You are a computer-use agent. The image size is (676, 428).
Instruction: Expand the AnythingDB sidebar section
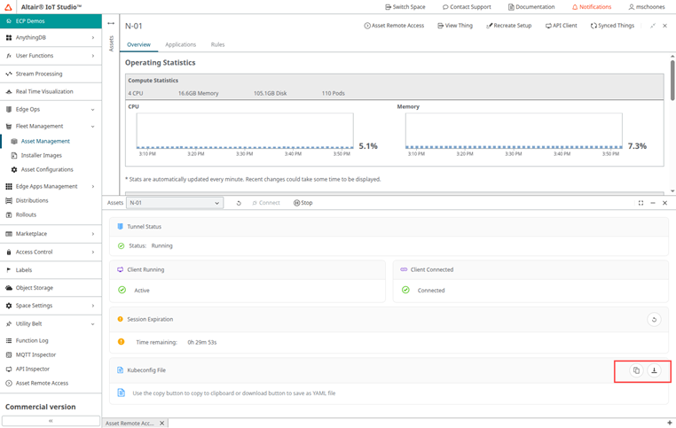click(x=92, y=38)
